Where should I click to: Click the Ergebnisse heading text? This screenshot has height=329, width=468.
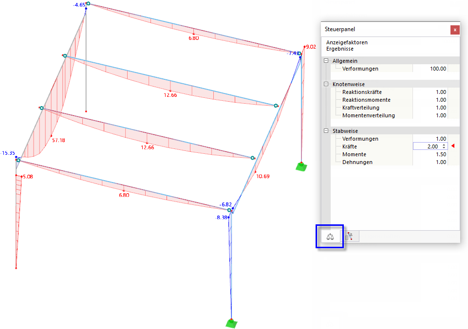tap(339, 49)
